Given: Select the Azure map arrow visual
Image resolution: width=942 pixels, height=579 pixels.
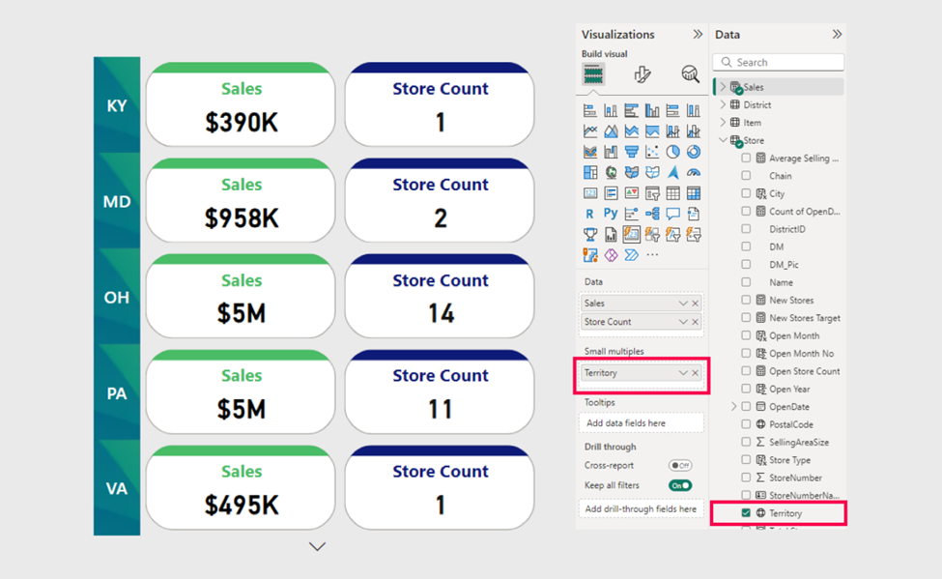Looking at the screenshot, I should click(672, 173).
